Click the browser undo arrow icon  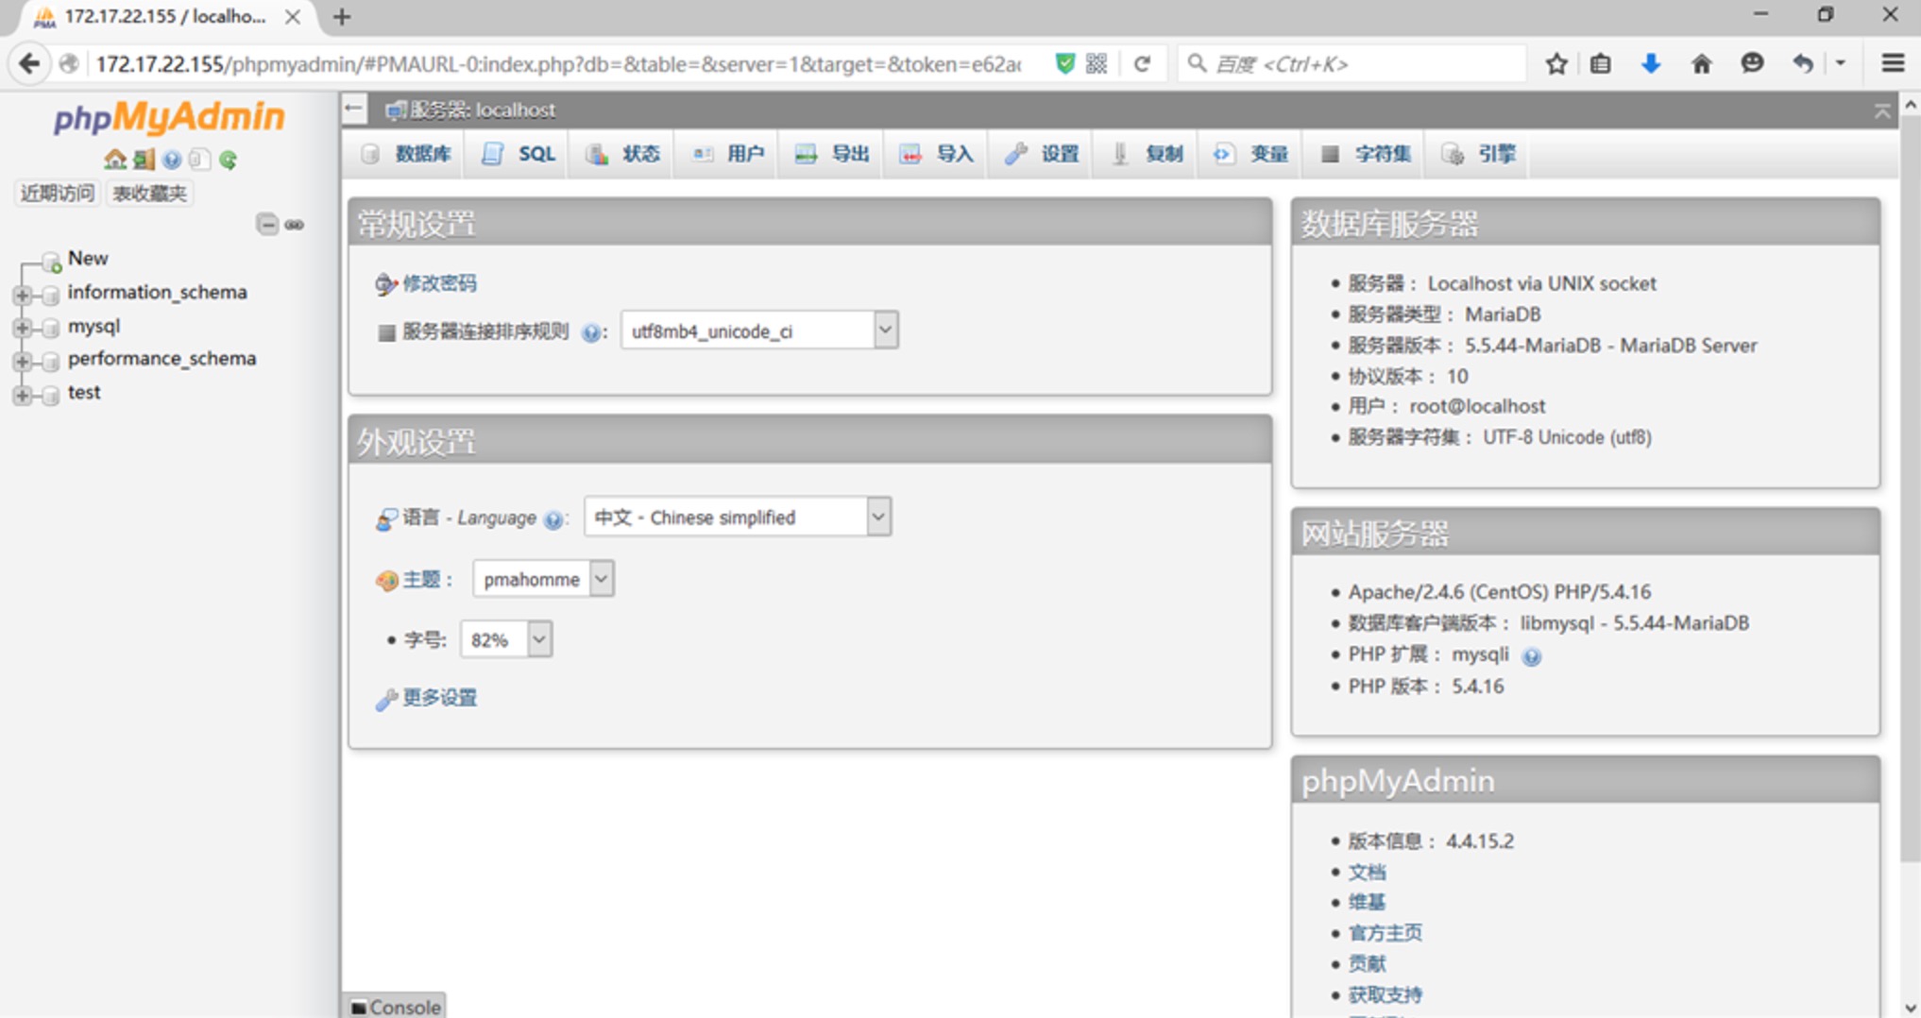tap(1803, 63)
